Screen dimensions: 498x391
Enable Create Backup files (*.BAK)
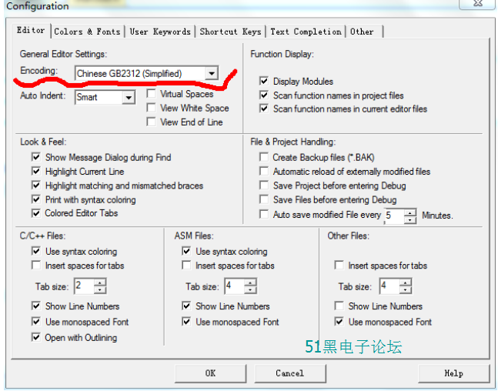click(264, 157)
